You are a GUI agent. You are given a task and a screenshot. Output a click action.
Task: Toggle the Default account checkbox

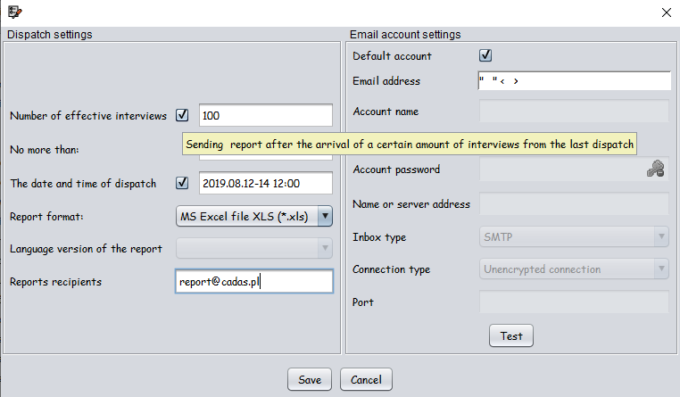tap(485, 55)
